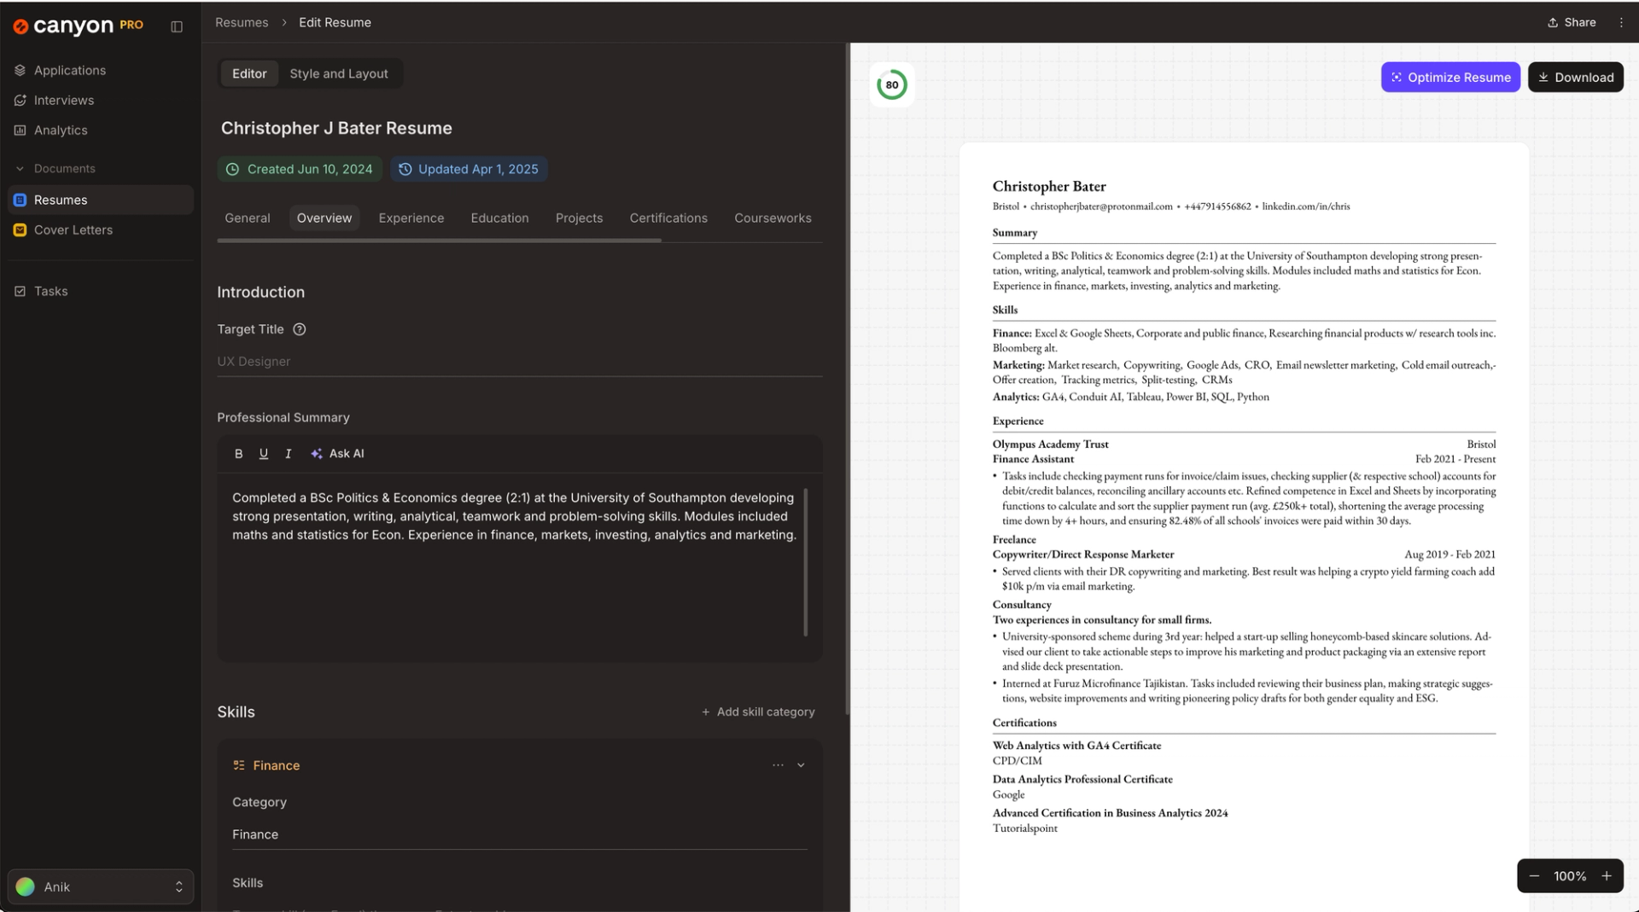
Task: Click the Canyon logo icon
Action: 20,26
